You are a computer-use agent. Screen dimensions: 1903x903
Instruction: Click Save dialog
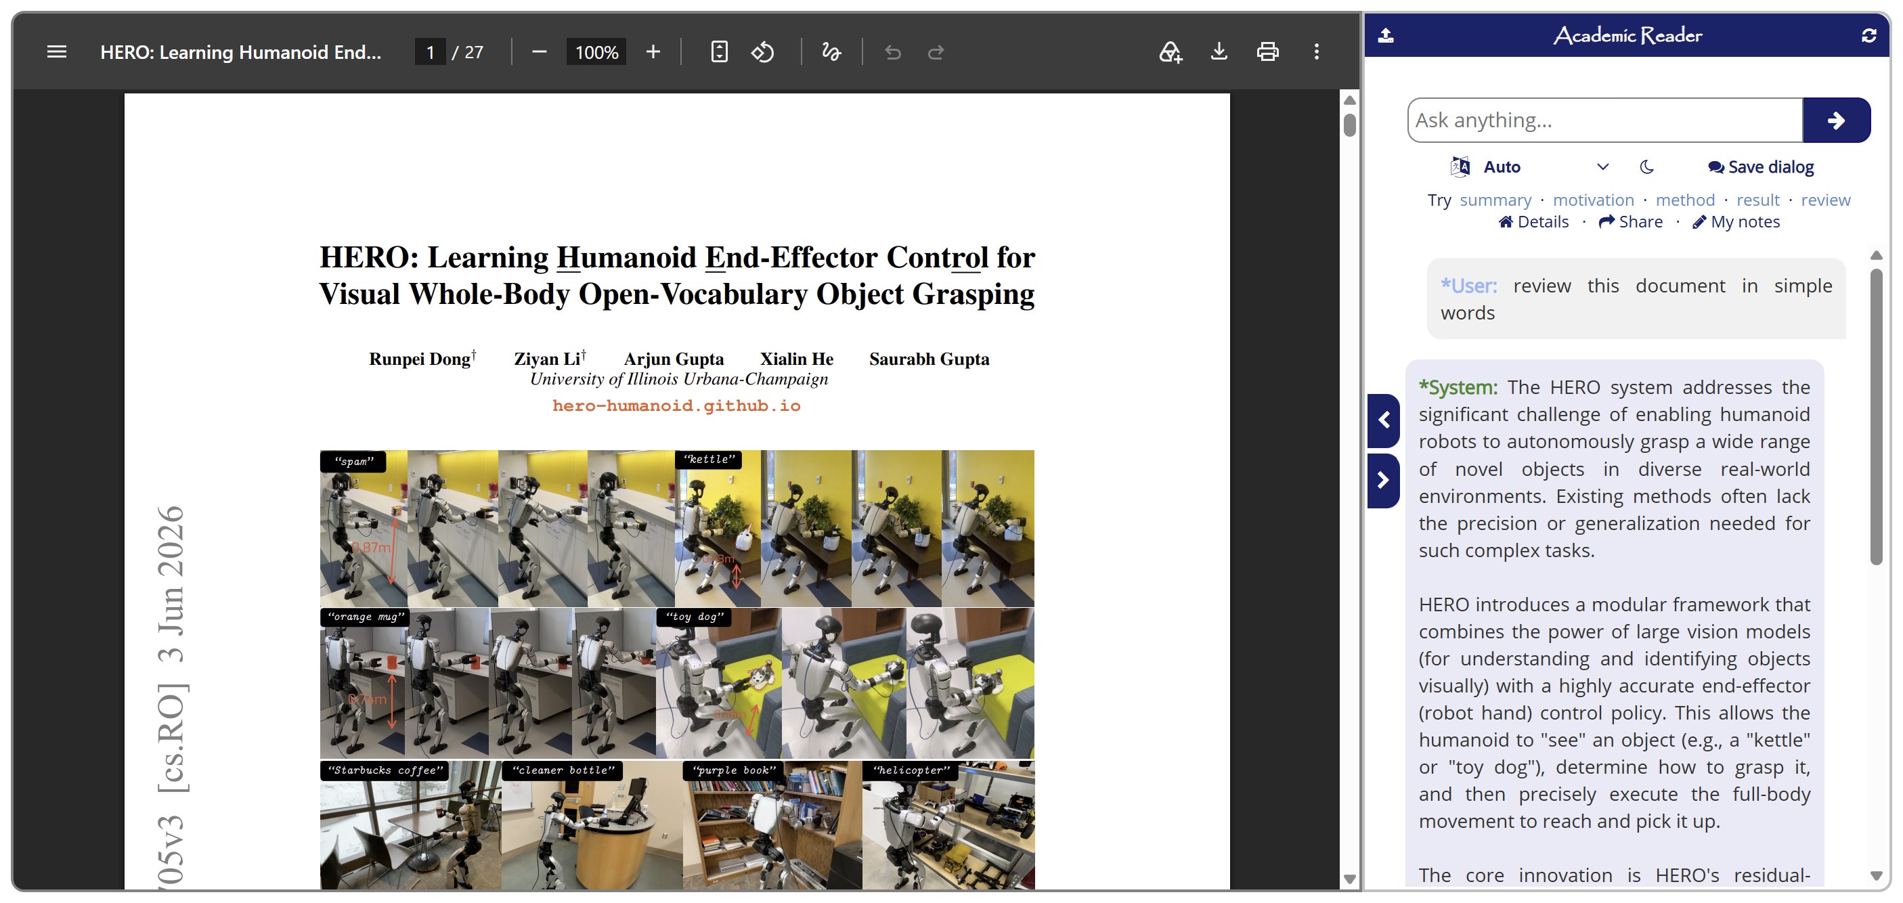point(1760,167)
